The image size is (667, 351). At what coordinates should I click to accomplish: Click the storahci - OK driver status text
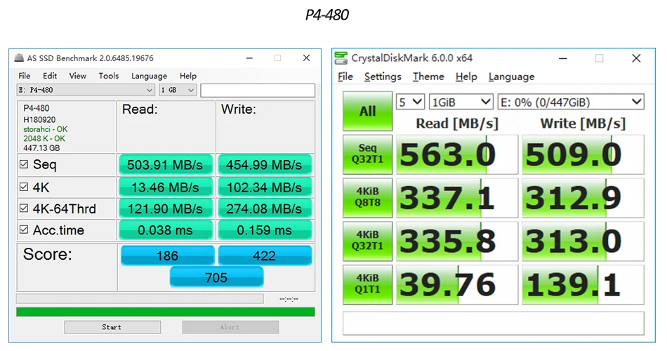coord(46,129)
